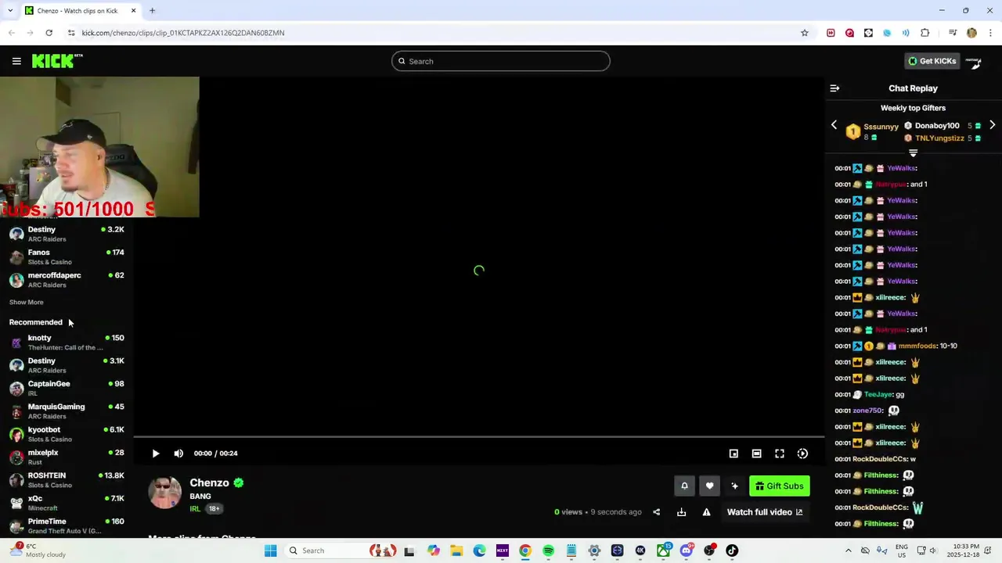The image size is (1002, 563).
Task: Enter fullscreen mode in the player
Action: [780, 454]
